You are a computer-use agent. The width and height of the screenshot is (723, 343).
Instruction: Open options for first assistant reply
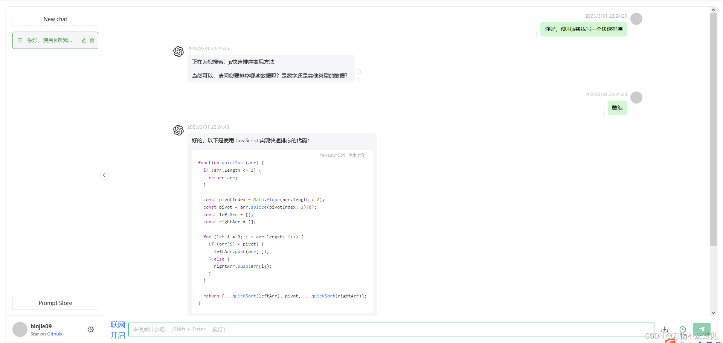359,80
